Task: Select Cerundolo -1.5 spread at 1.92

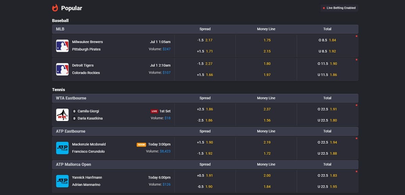Action: (205, 153)
